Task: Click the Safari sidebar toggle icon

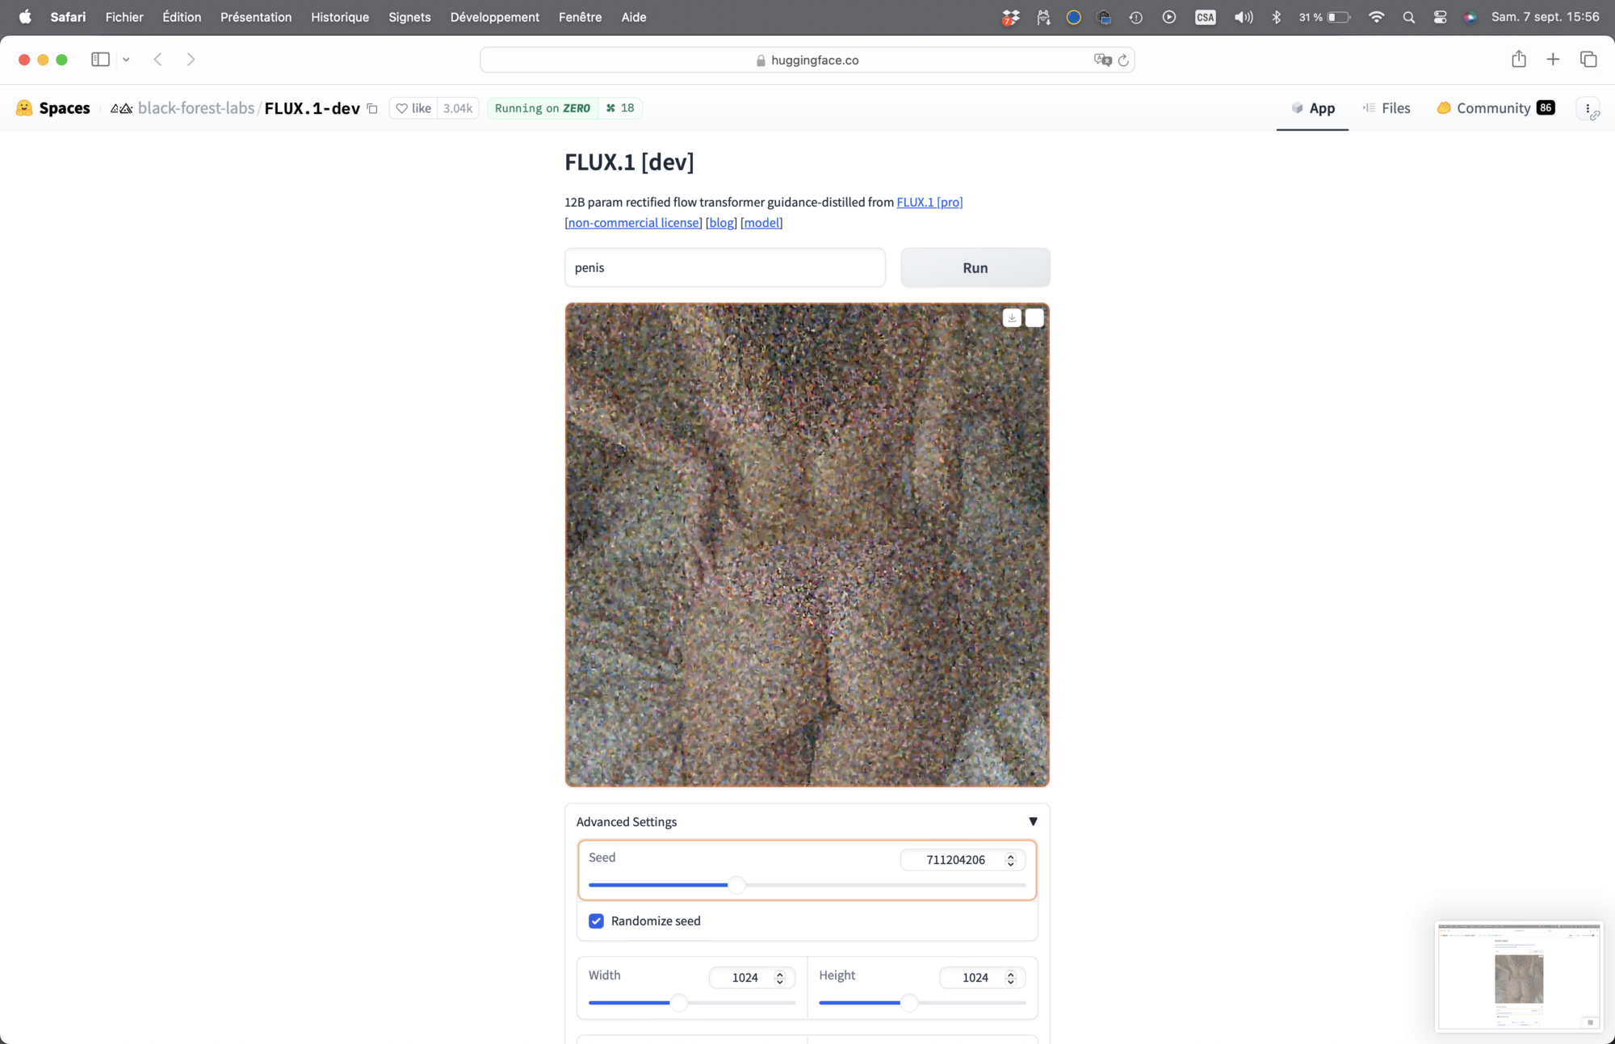Action: point(100,60)
